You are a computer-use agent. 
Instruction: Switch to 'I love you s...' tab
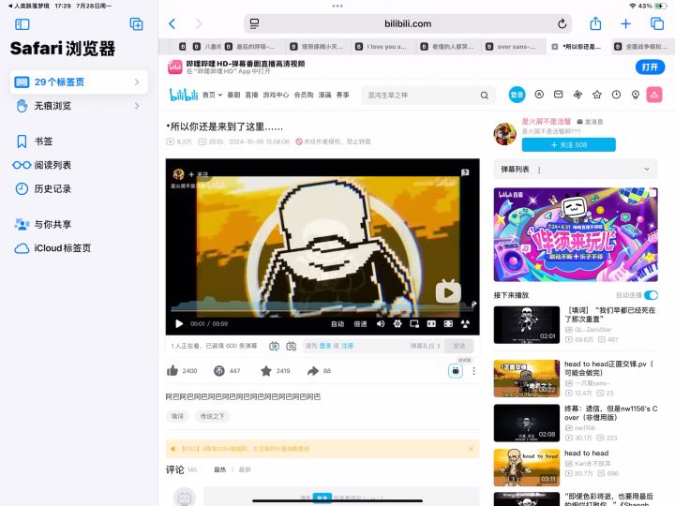pyautogui.click(x=382, y=47)
